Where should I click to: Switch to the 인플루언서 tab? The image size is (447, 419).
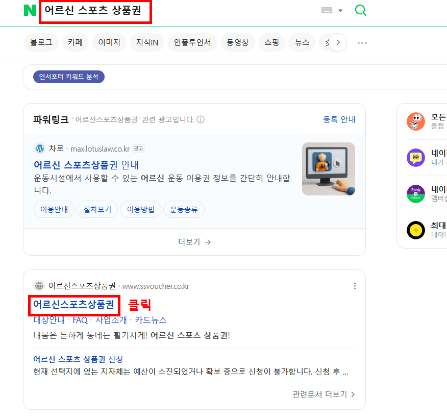[x=192, y=42]
